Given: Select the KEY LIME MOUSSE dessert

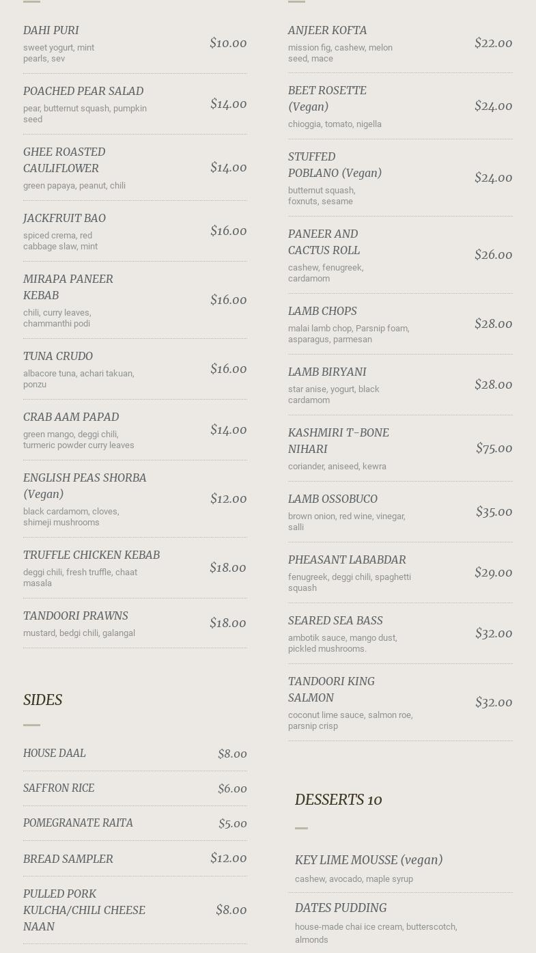Looking at the screenshot, I should (x=369, y=860).
